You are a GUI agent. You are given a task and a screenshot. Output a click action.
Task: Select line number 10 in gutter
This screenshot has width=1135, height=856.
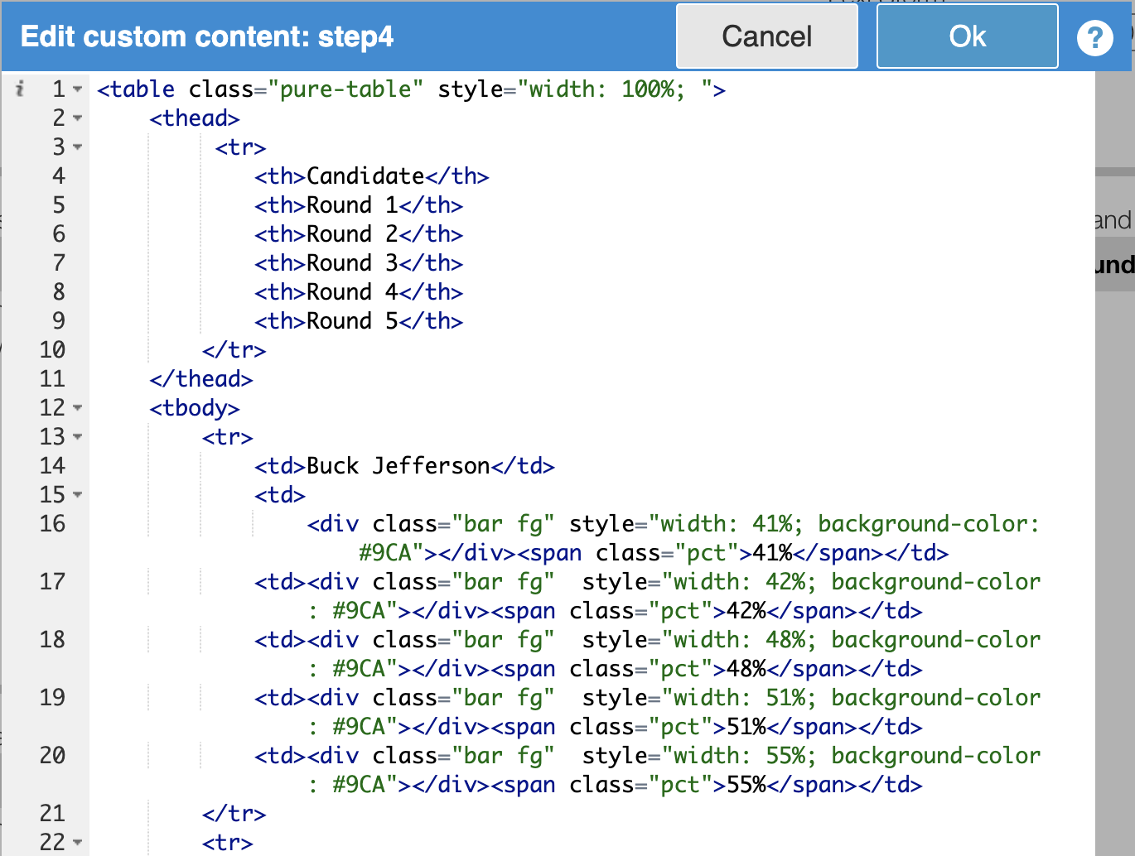coord(52,350)
